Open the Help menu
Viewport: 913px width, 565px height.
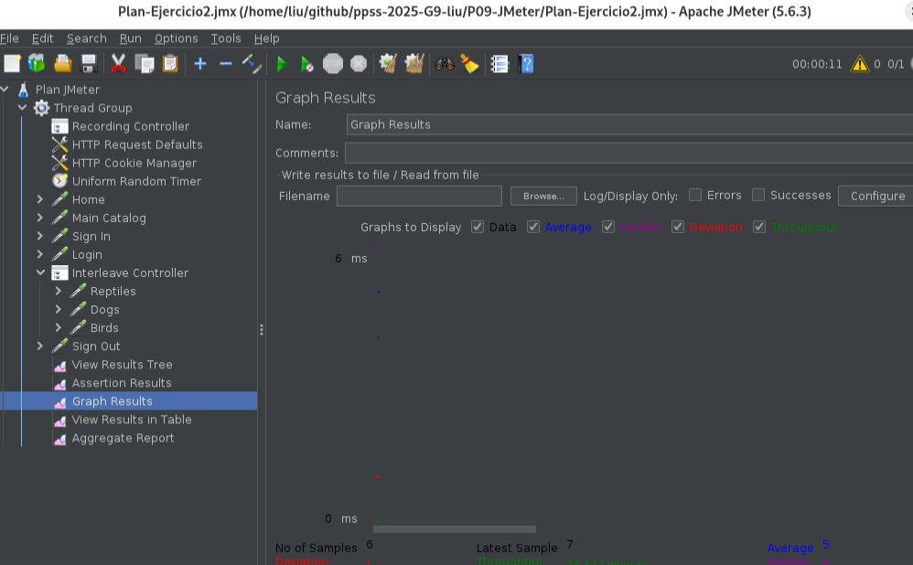267,38
